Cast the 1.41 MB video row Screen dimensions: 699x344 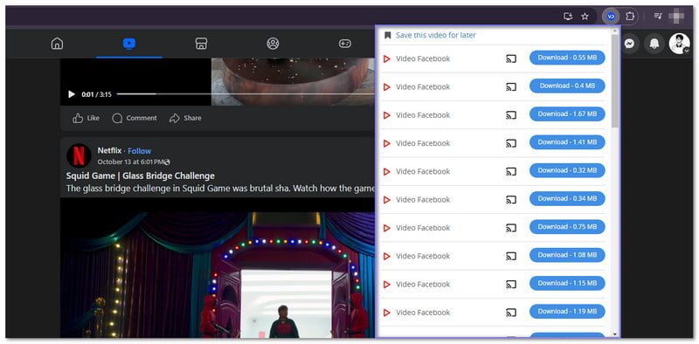pos(511,143)
